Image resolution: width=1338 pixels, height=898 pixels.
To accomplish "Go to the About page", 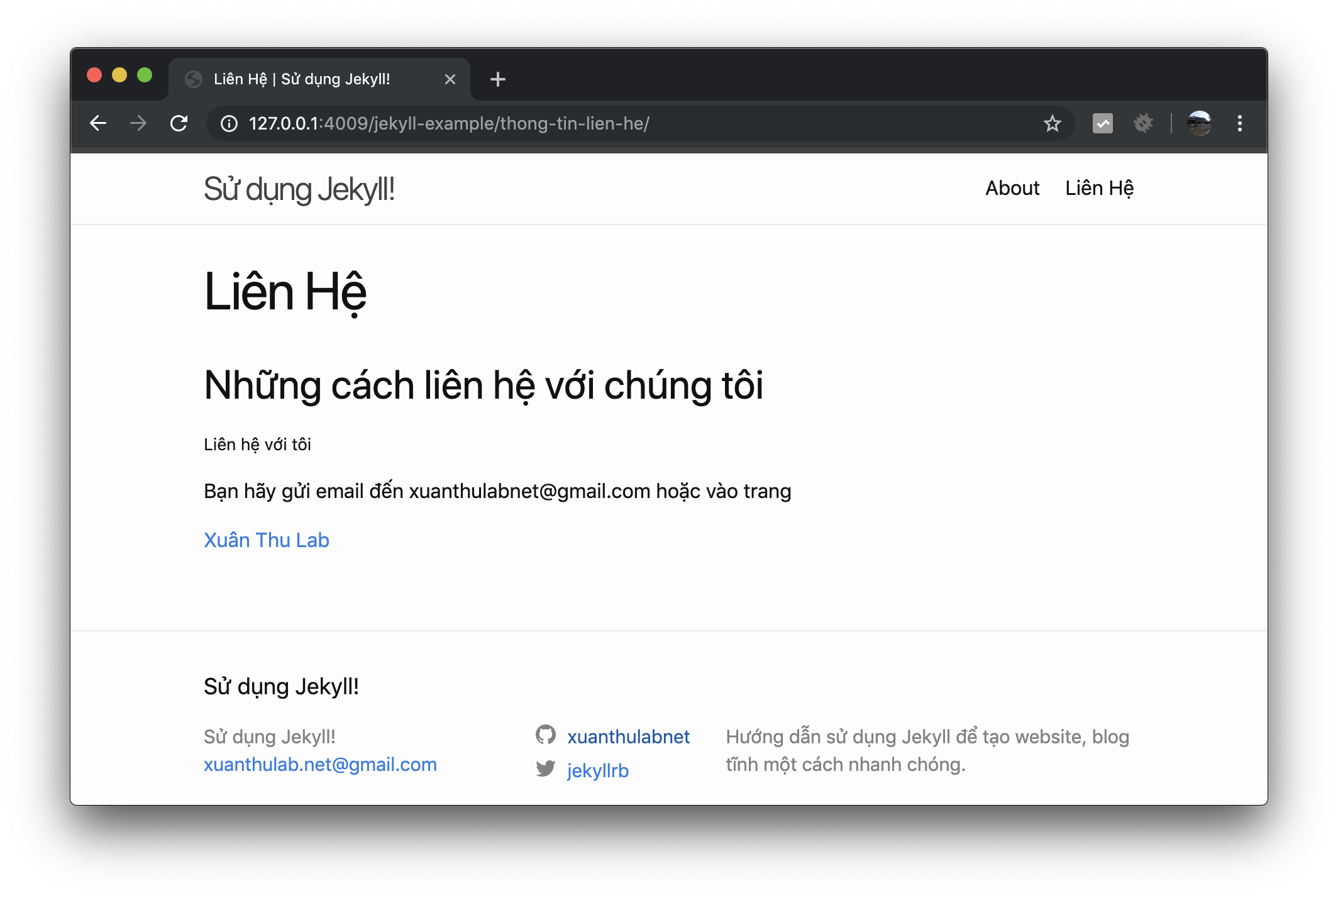I will pyautogui.click(x=1012, y=188).
